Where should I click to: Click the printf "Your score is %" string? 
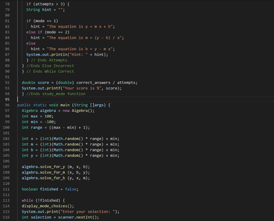click(x=82, y=88)
